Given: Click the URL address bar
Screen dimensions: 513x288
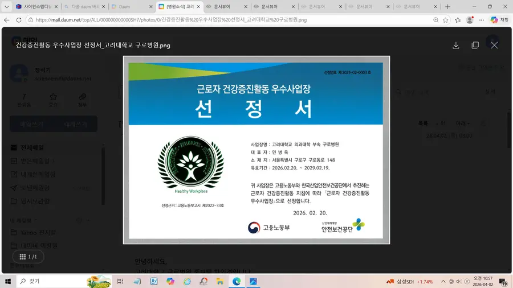Looking at the screenshot, I should click(x=228, y=19).
